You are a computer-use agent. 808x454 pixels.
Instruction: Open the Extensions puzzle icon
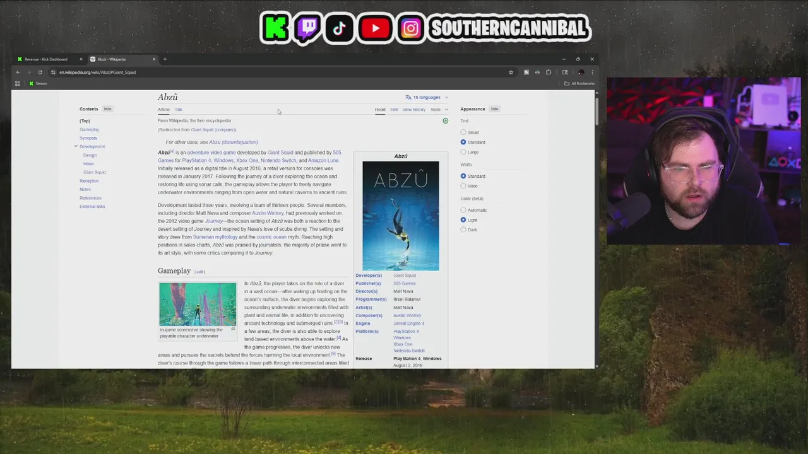(x=548, y=72)
